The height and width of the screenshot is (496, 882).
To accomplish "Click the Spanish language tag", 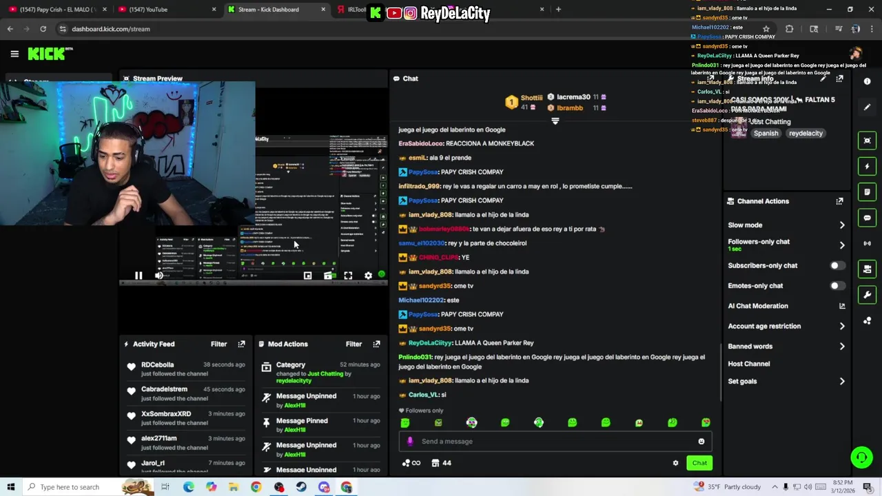I will pos(766,134).
